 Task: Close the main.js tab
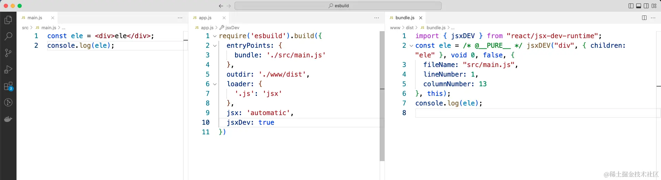pos(53,18)
